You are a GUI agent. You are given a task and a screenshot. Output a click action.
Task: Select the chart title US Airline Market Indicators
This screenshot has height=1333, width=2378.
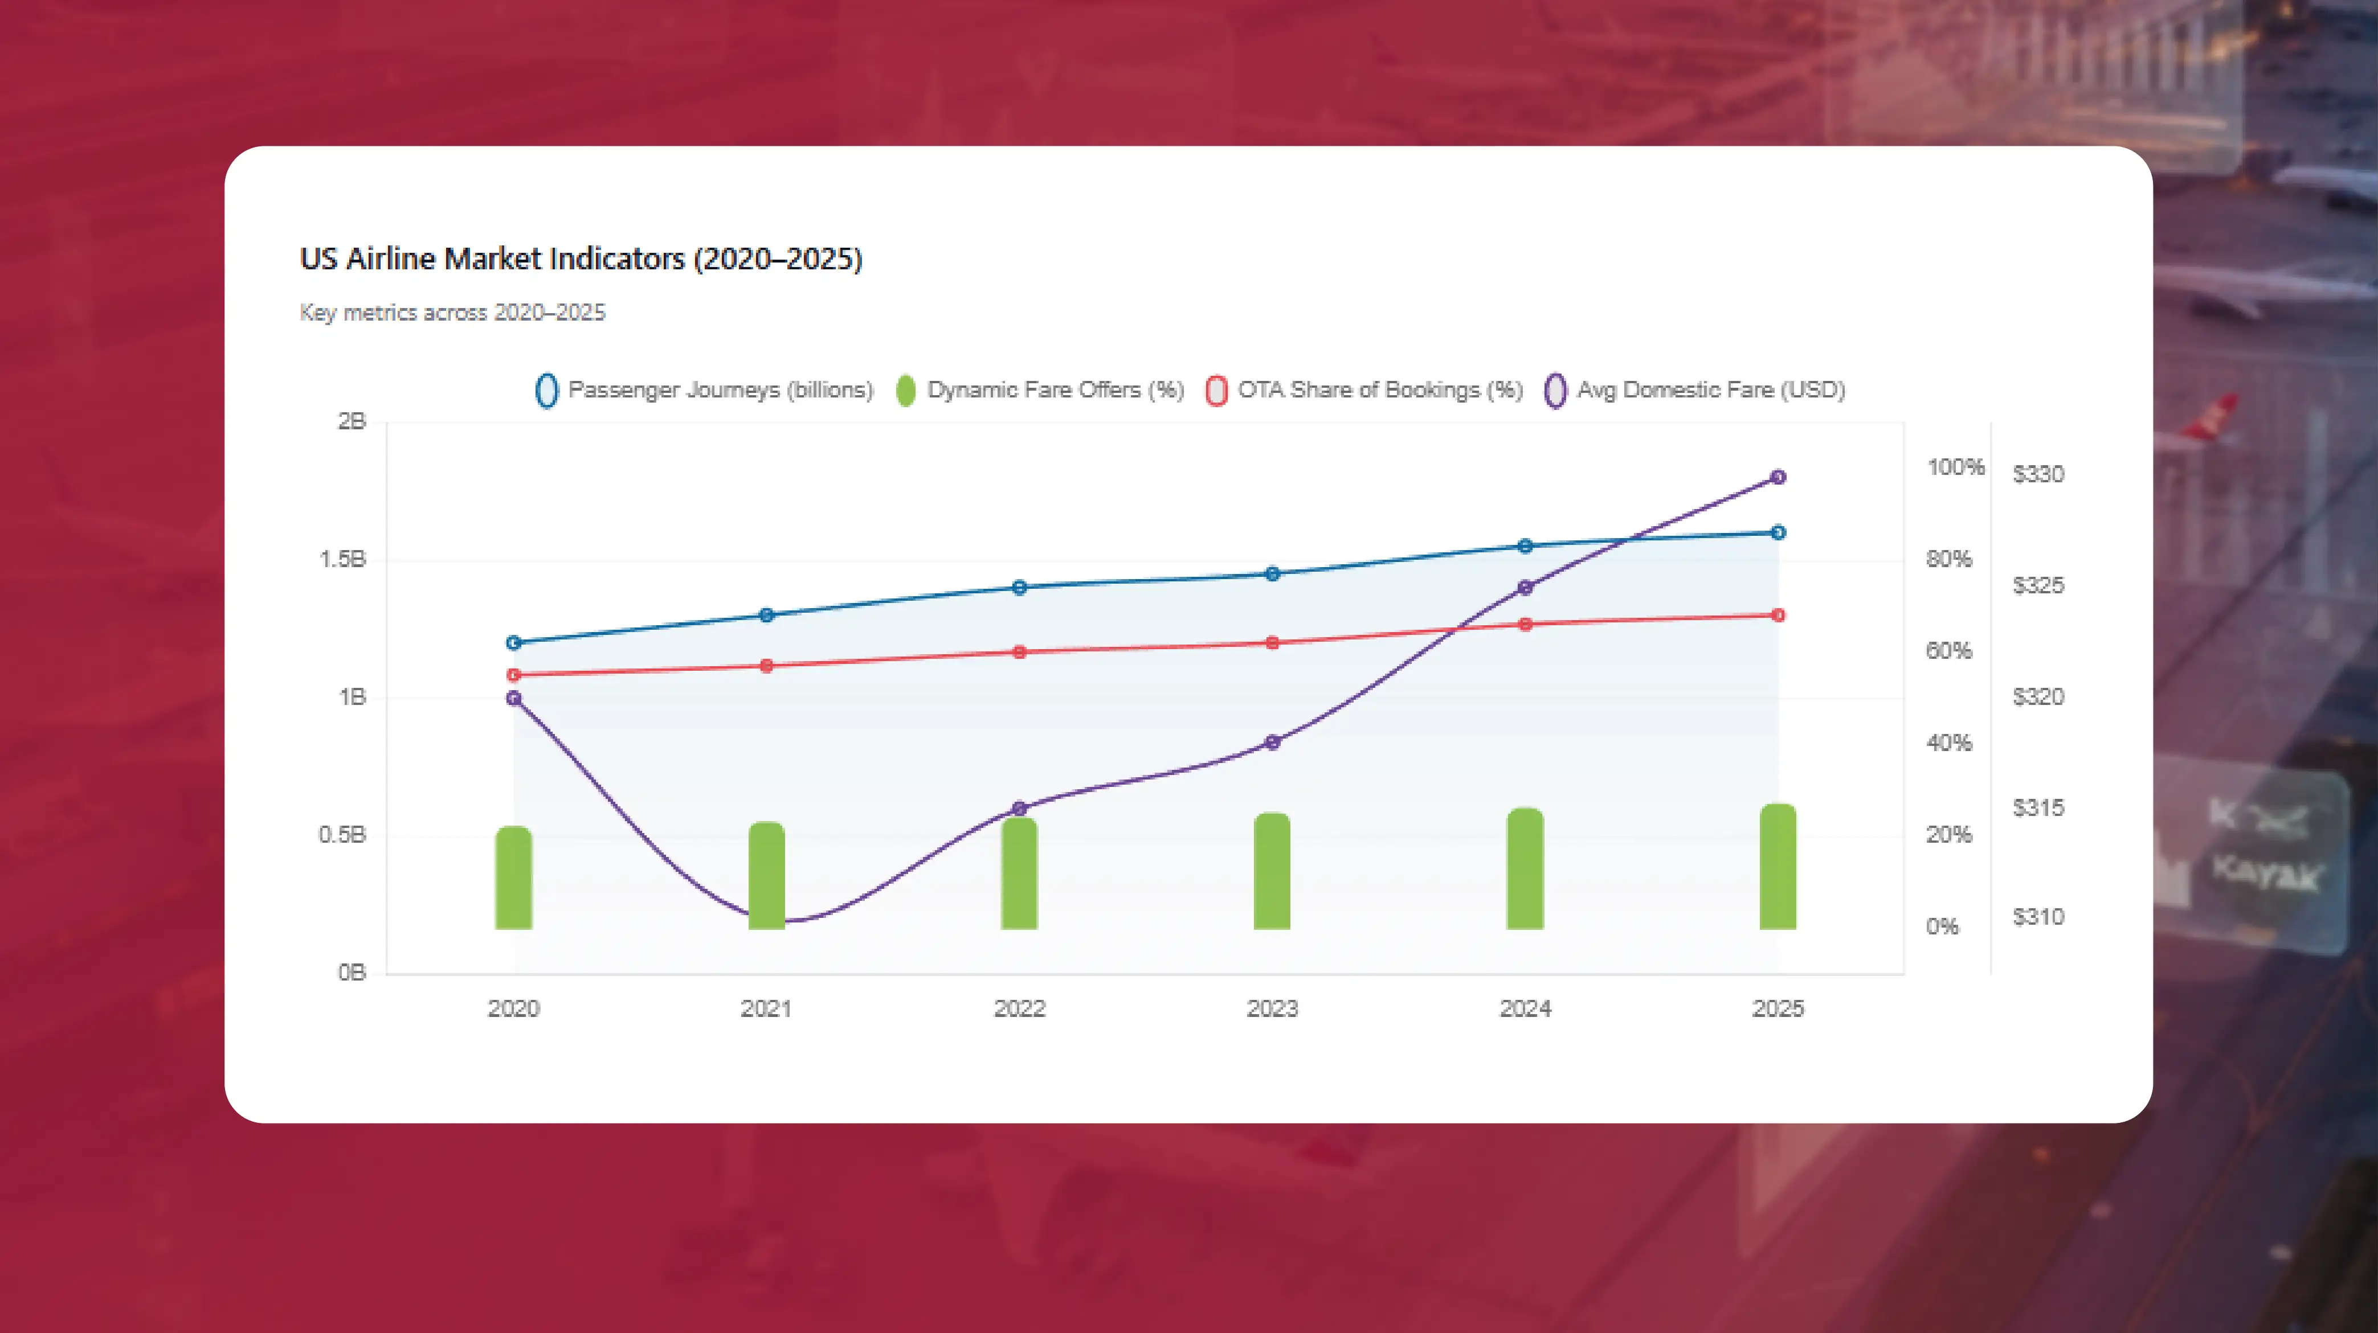tap(582, 259)
